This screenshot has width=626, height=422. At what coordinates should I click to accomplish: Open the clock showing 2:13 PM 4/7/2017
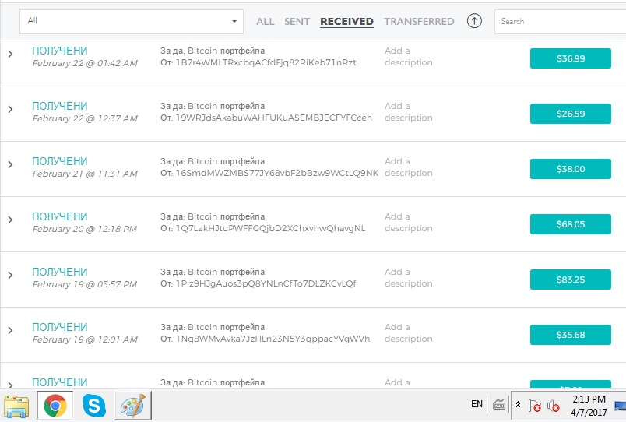[589, 406]
